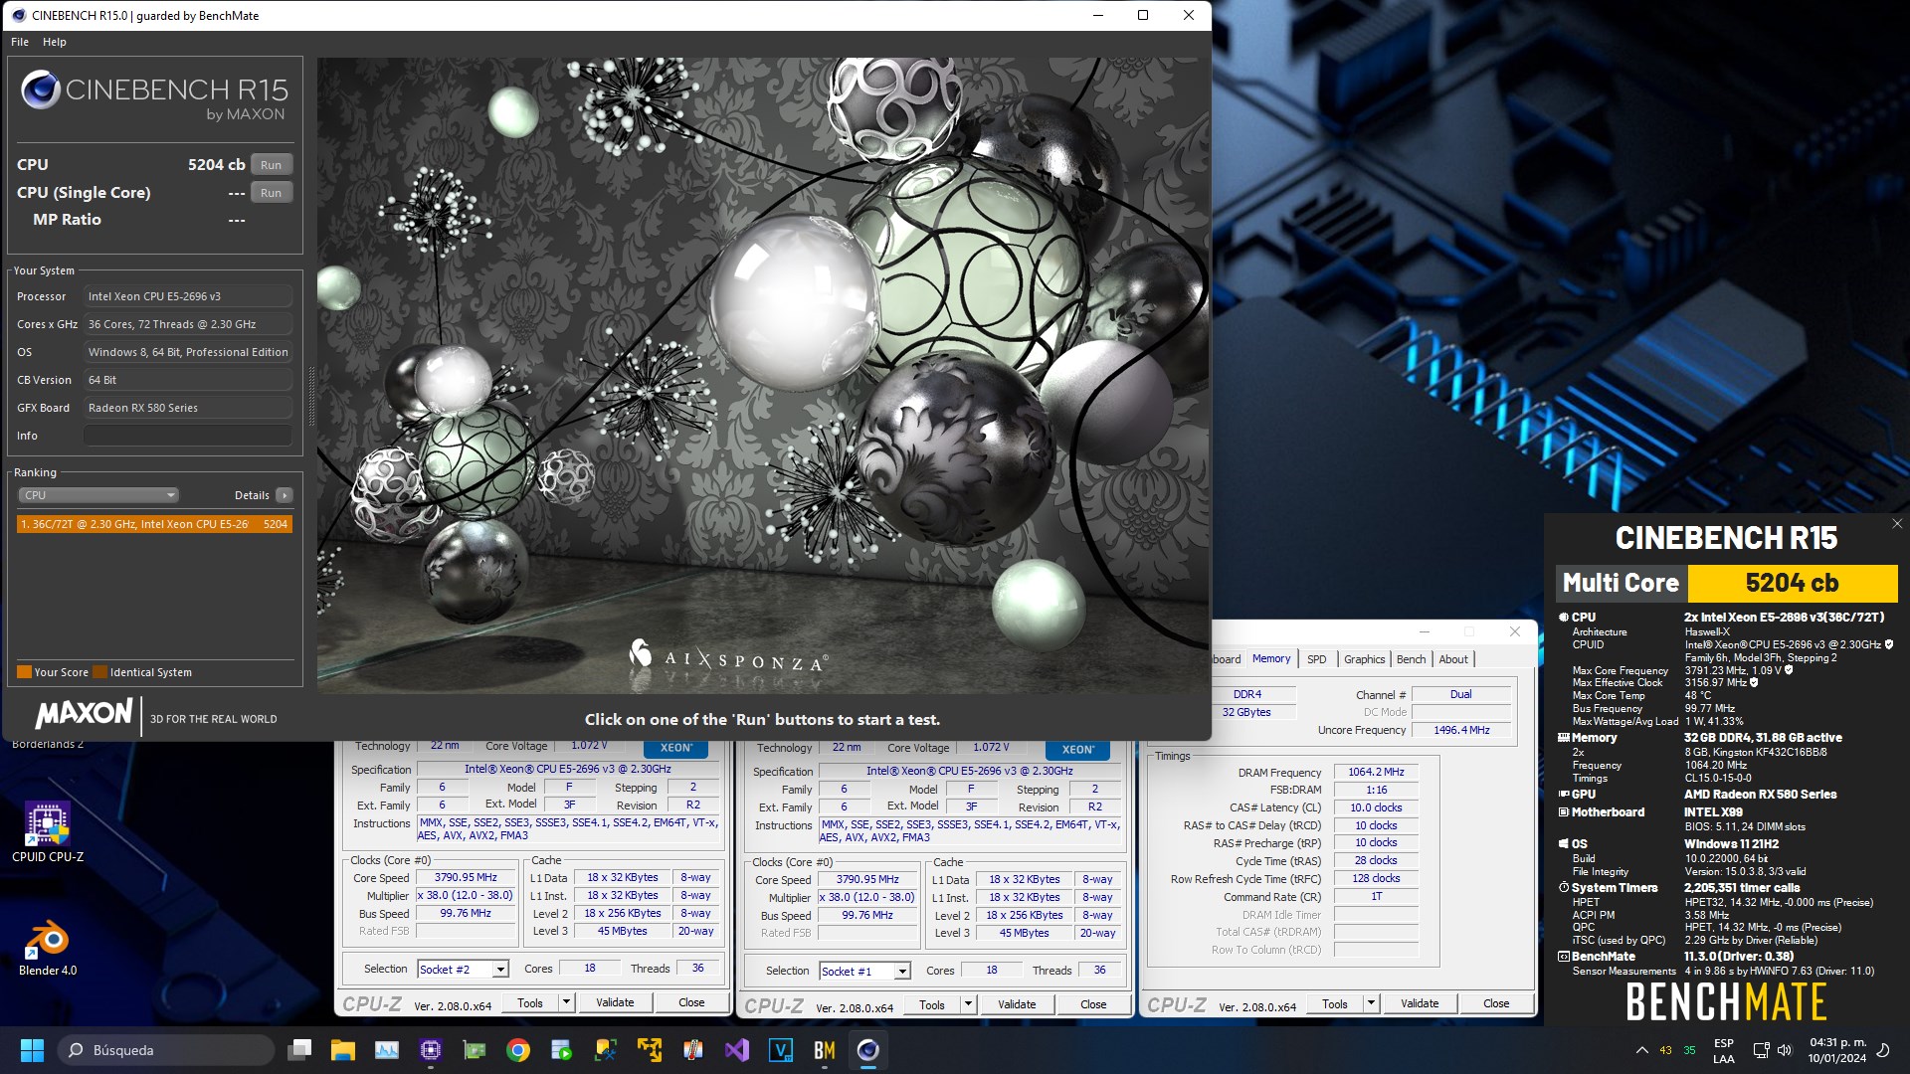1910x1074 pixels.
Task: Run the CPU multi-core benchmark
Action: point(272,165)
